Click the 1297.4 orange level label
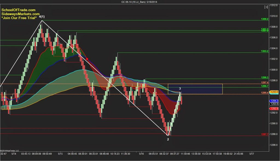The width and height of the screenshot is (280, 161). click(265, 82)
